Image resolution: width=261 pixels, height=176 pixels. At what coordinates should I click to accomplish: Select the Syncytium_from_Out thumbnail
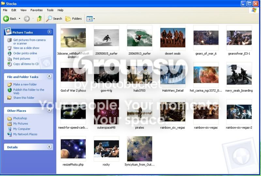(140, 149)
